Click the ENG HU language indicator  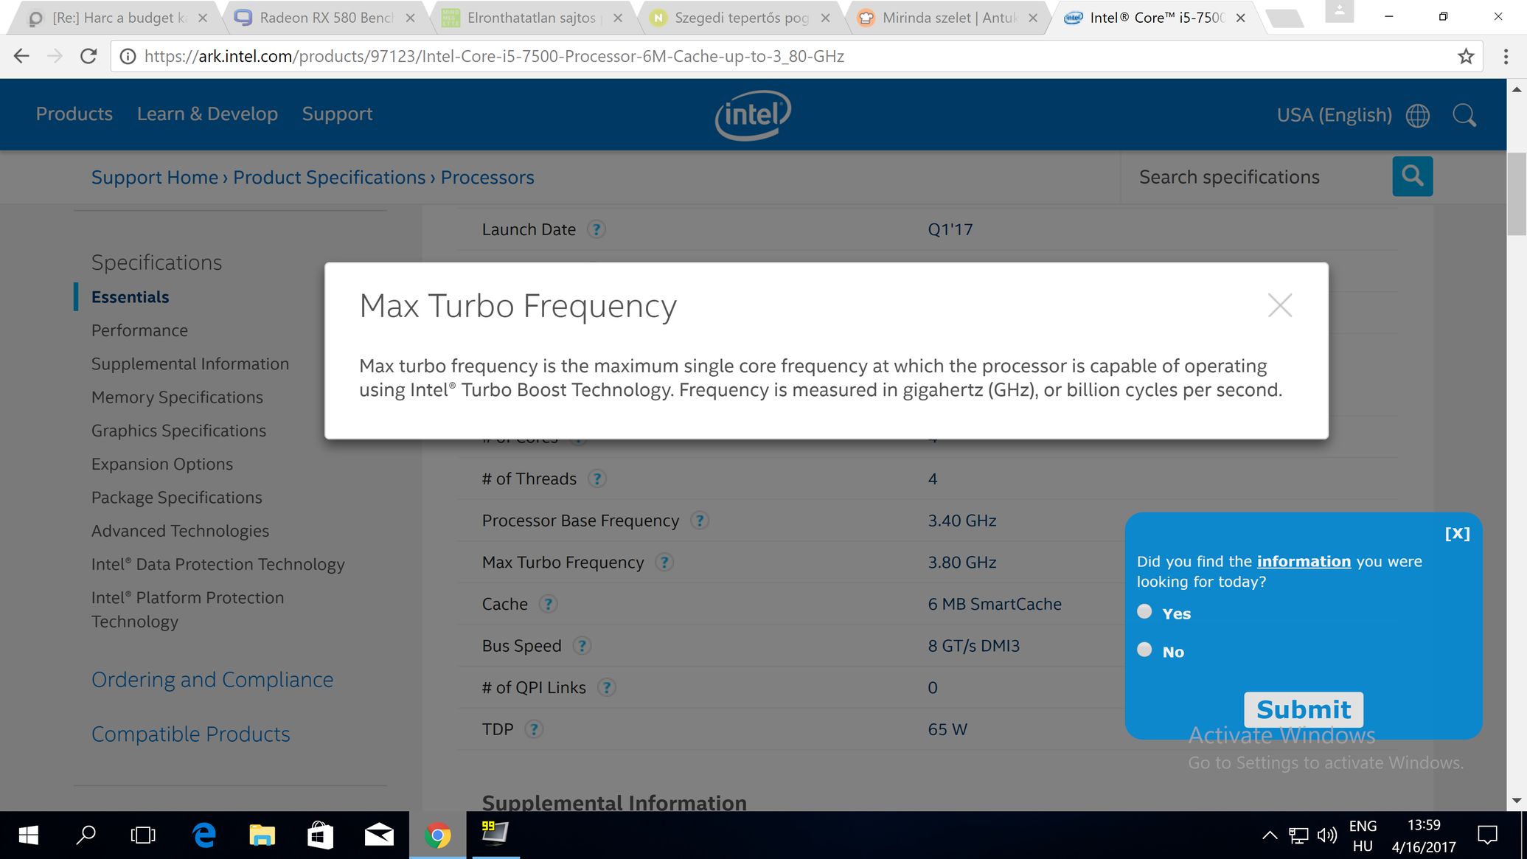click(x=1363, y=835)
